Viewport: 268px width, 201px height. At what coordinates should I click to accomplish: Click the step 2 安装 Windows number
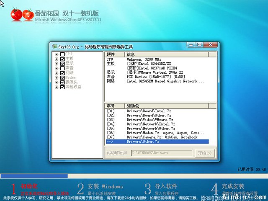click(80, 189)
